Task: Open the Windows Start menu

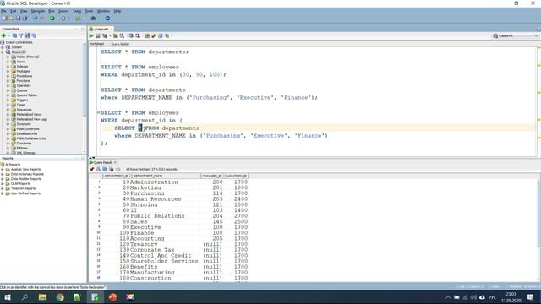Action: (x=8, y=297)
